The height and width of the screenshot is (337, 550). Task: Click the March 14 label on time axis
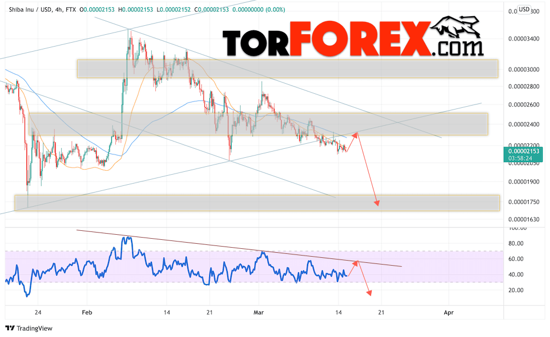tap(339, 312)
